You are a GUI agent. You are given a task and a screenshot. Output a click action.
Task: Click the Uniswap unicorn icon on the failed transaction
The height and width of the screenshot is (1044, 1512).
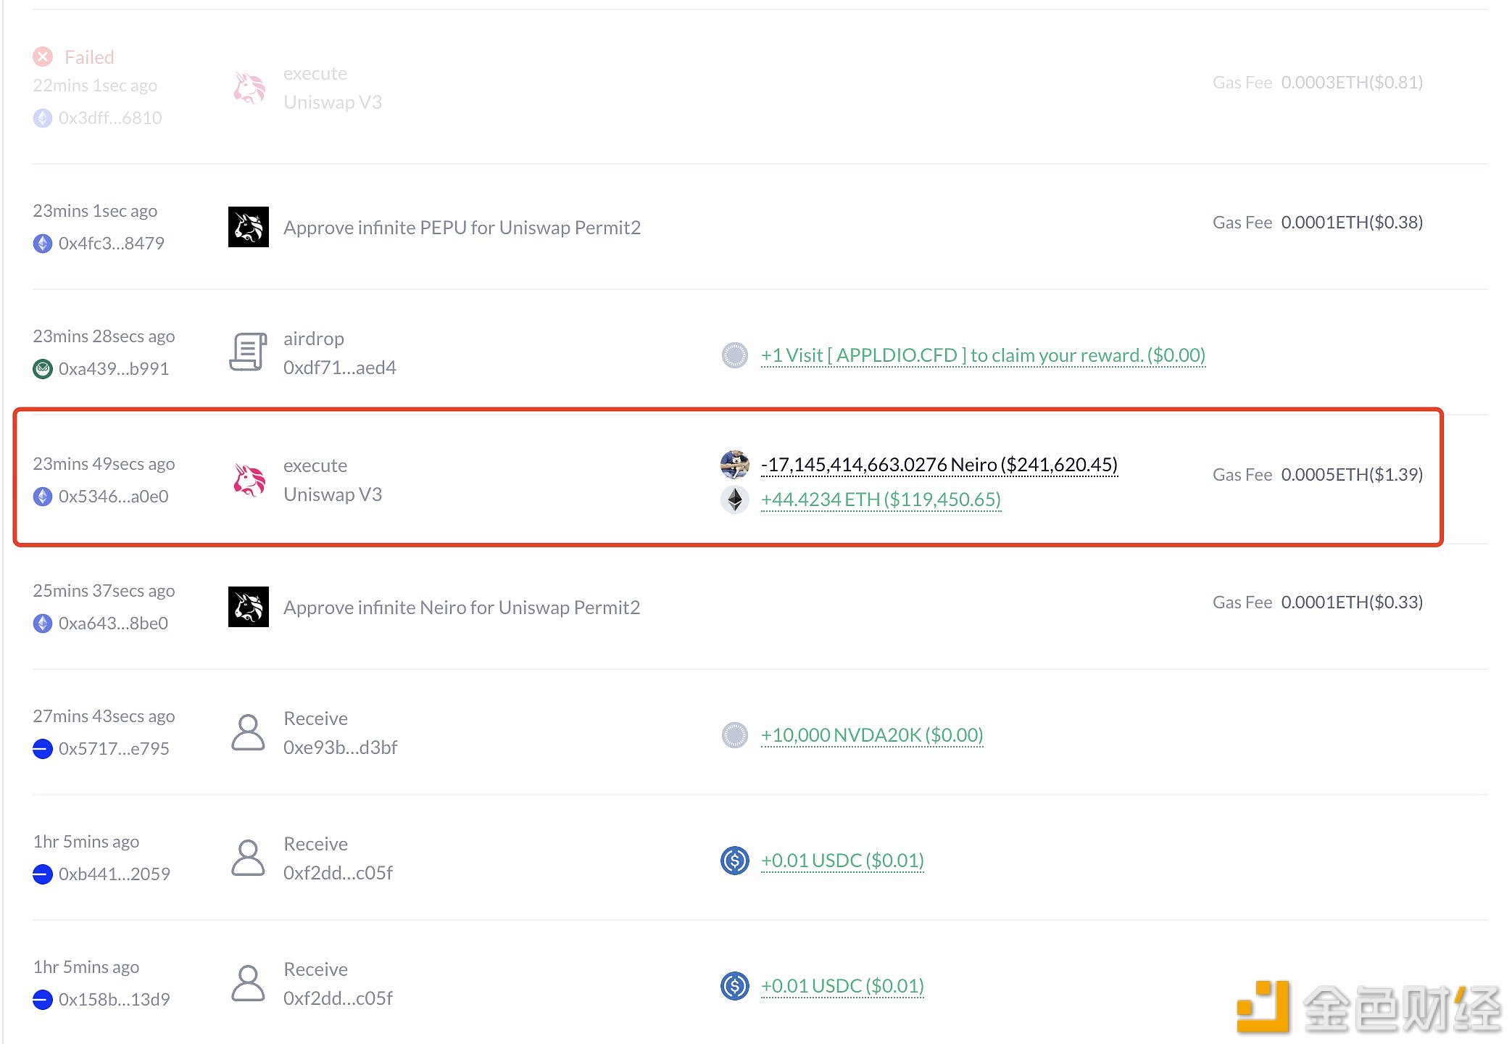[249, 88]
